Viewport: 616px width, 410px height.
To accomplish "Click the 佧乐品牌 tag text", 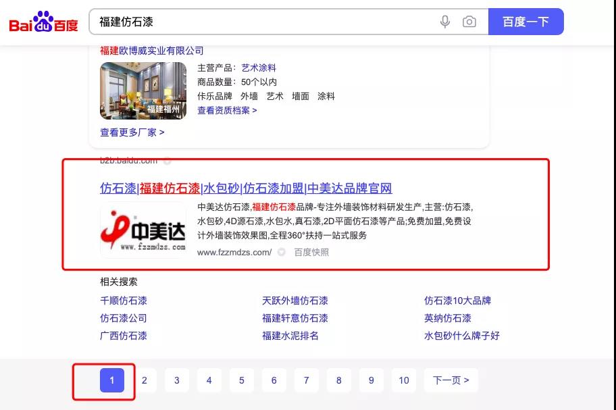I will [x=215, y=96].
